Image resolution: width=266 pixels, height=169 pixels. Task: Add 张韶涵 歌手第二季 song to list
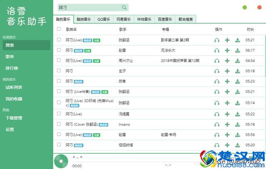227,40
